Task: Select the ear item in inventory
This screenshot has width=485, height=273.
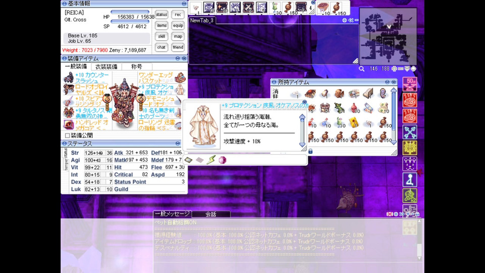Action: (x=383, y=93)
